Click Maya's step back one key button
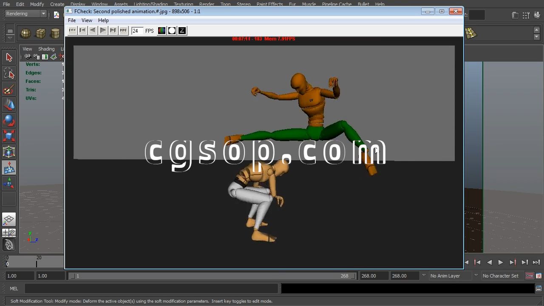 [477, 263]
